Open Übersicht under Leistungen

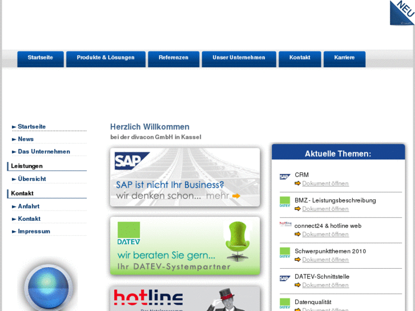pyautogui.click(x=32, y=179)
